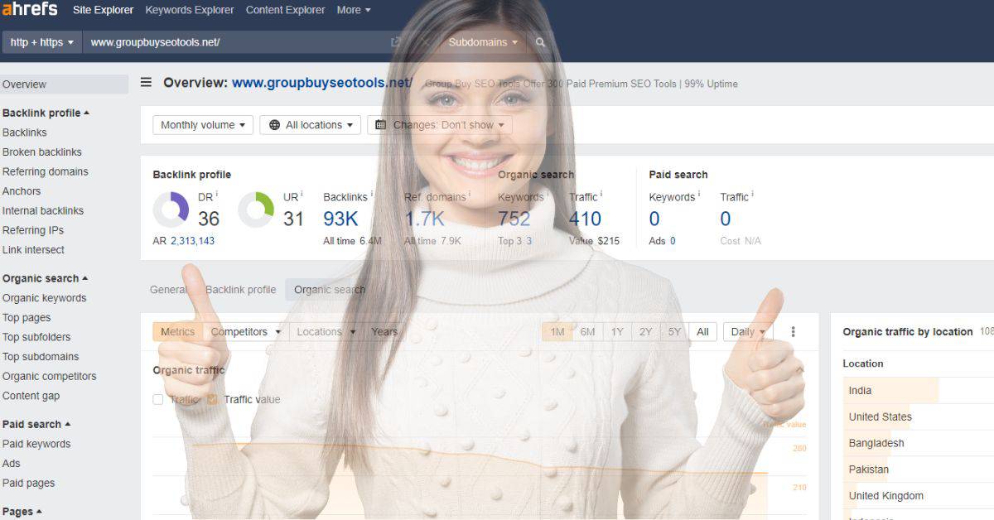Select the 6M time range

587,331
